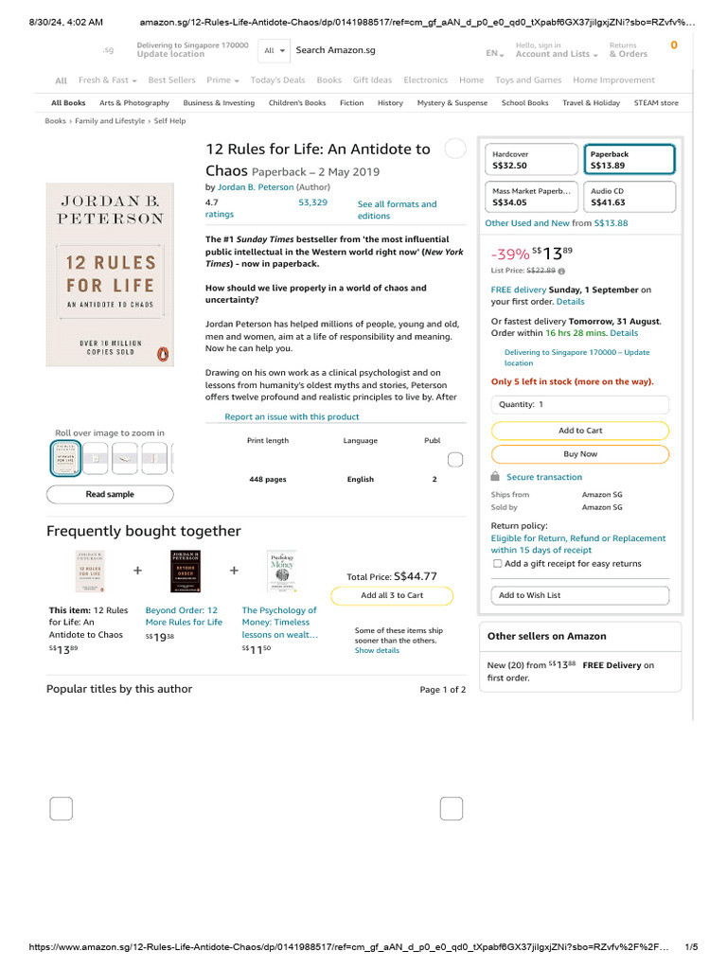Click the cart icon showing 0 items
Viewport: 727px width, 969px height.
(674, 45)
